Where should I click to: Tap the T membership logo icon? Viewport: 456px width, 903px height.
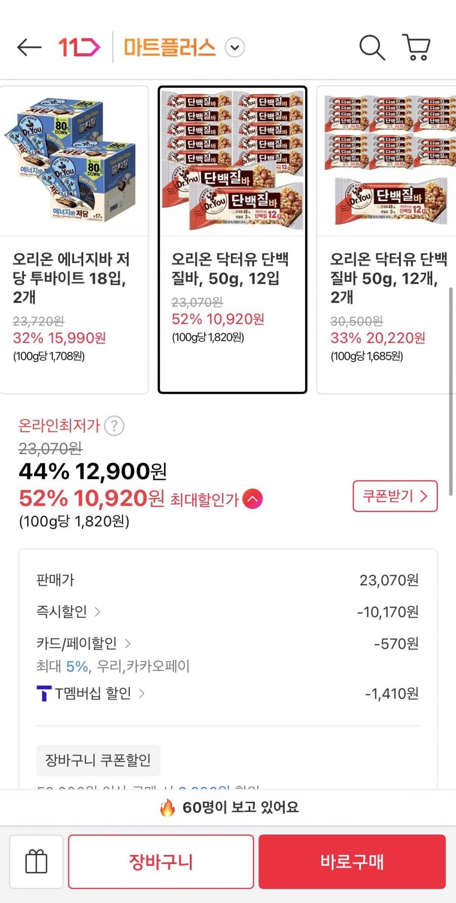click(x=44, y=693)
